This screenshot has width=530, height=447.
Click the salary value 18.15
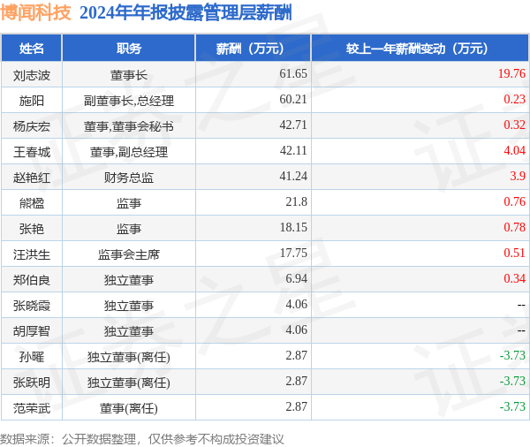[x=293, y=228]
